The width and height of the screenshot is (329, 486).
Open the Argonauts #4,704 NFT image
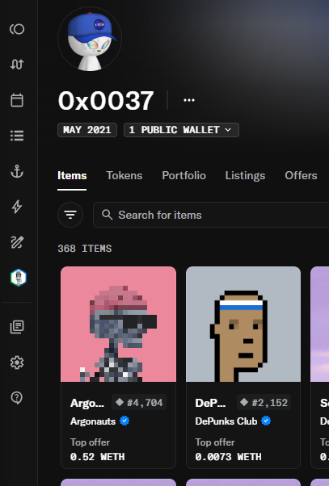[x=119, y=325]
